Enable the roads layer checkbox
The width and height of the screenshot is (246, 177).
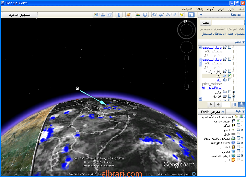tap(238, 134)
